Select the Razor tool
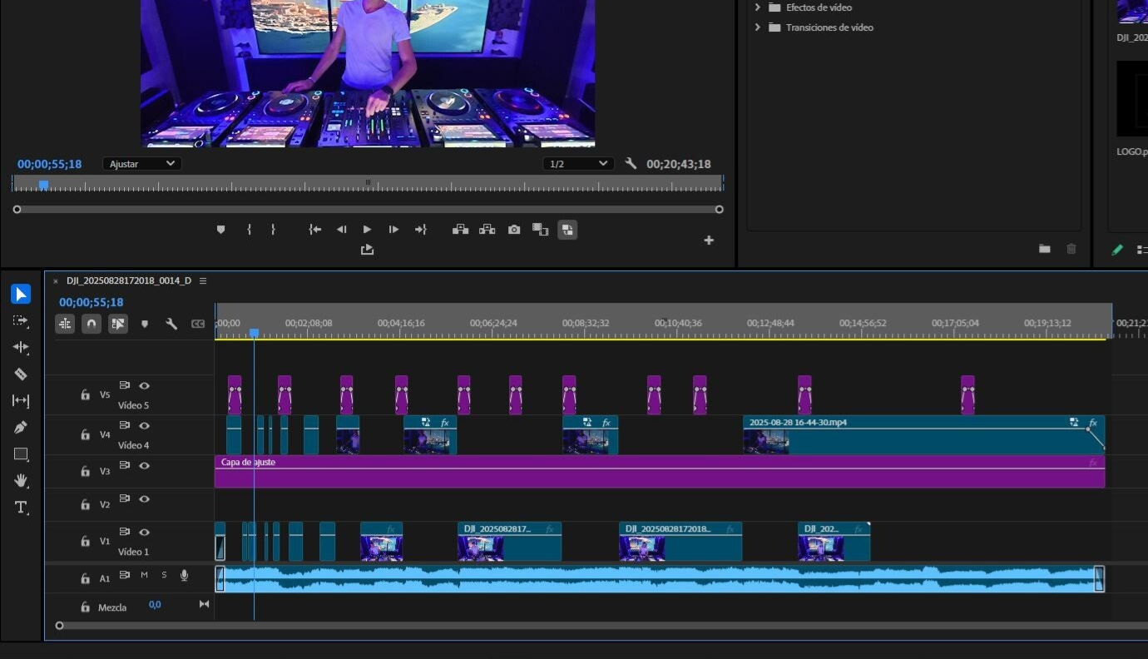The image size is (1148, 659). pos(21,374)
